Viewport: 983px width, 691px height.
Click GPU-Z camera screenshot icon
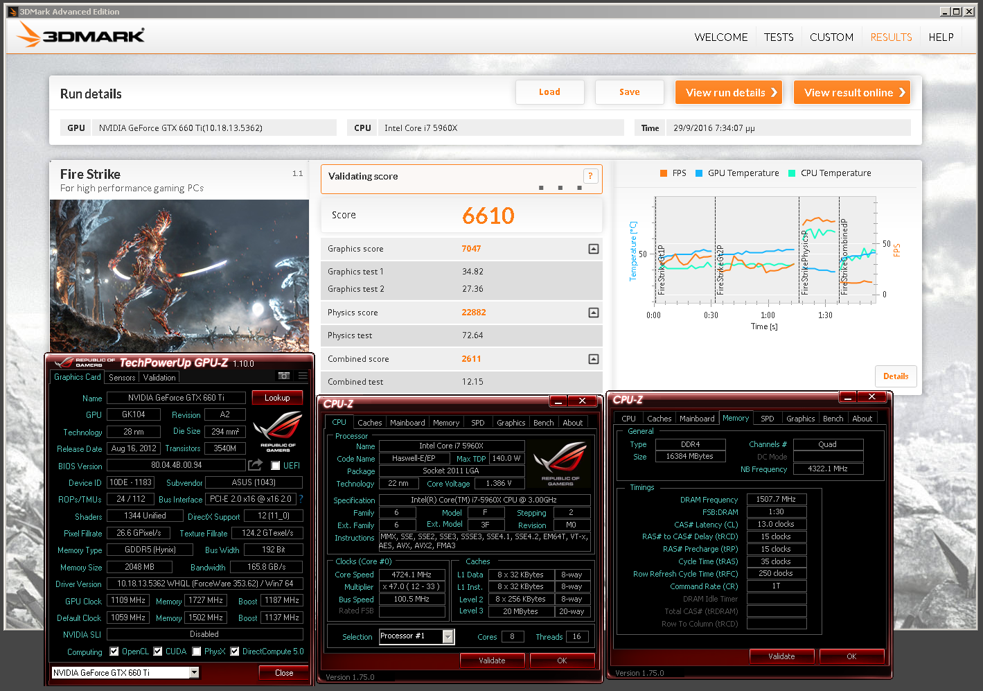pos(284,376)
